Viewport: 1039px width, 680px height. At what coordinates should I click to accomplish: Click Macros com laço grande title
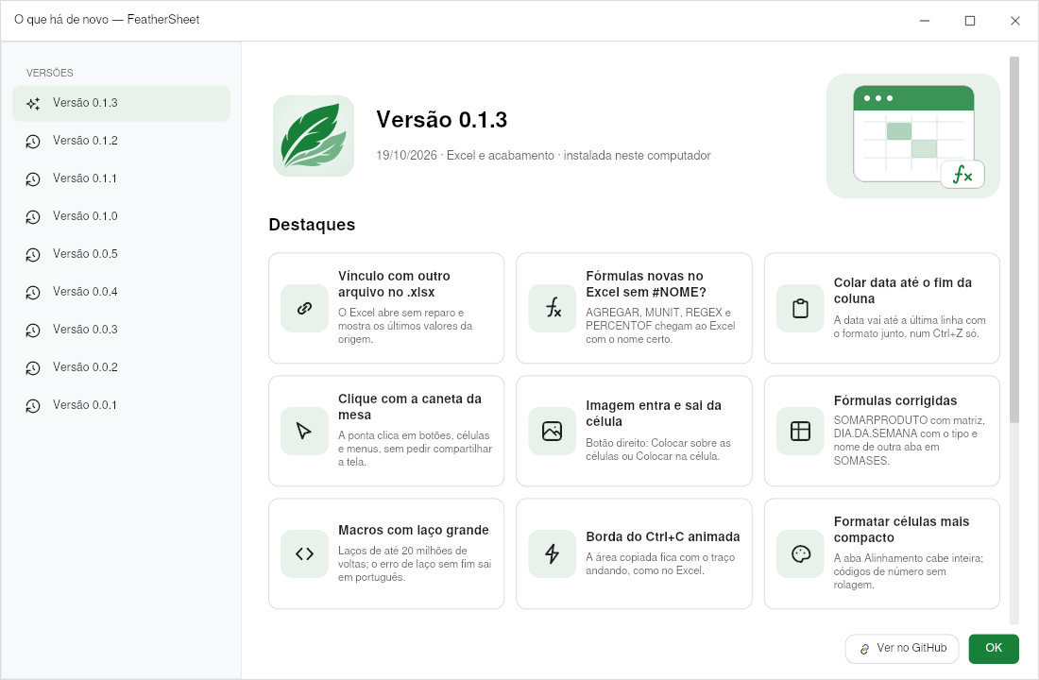[x=414, y=530]
